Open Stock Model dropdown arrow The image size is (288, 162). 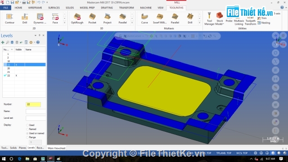coord(223,24)
